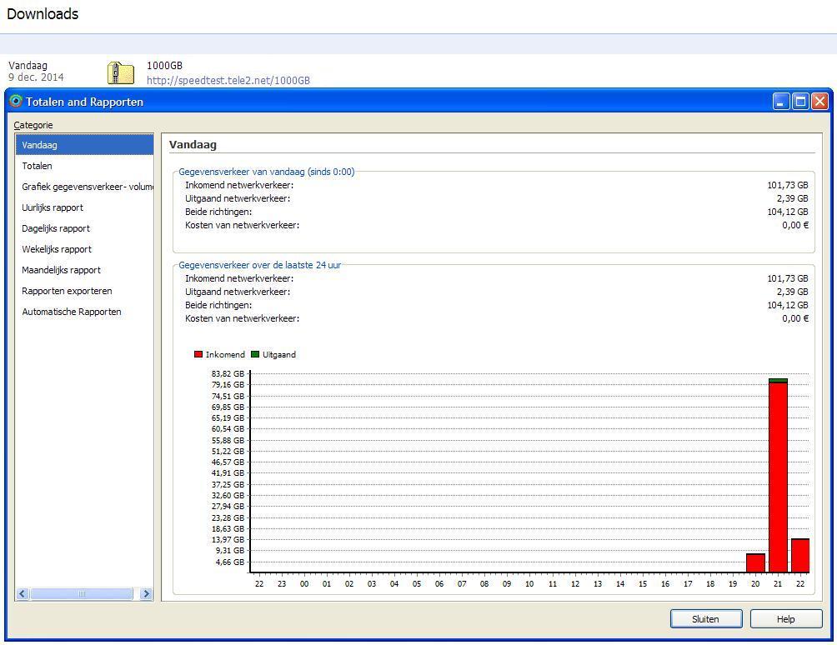
Task: Select Automatische Rapporten in the list
Action: click(x=72, y=312)
